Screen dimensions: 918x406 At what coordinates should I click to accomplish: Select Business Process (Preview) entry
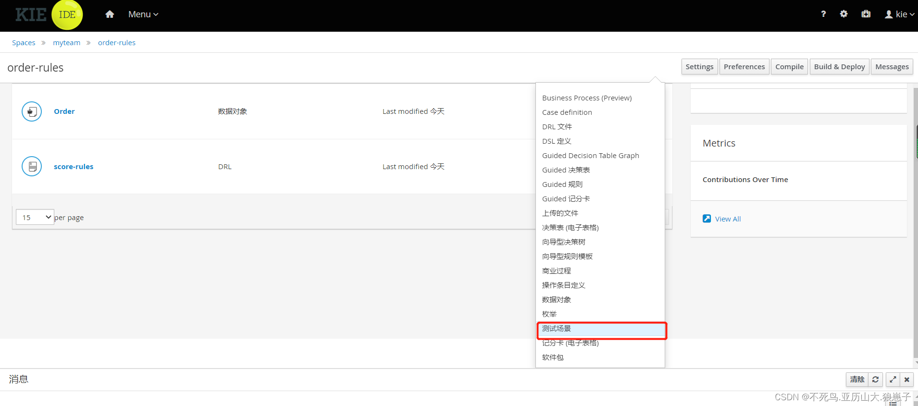coord(600,98)
